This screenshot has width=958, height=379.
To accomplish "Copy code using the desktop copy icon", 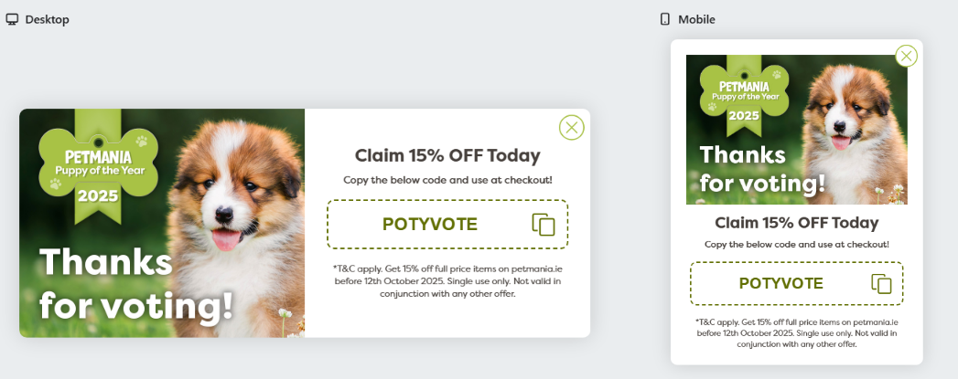I will (544, 225).
